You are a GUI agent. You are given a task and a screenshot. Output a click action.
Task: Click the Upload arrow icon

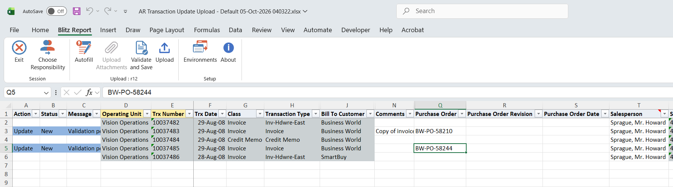[165, 48]
